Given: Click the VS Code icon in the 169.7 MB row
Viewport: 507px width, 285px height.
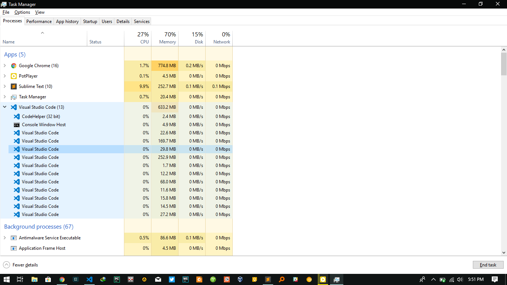Looking at the screenshot, I should [17, 141].
